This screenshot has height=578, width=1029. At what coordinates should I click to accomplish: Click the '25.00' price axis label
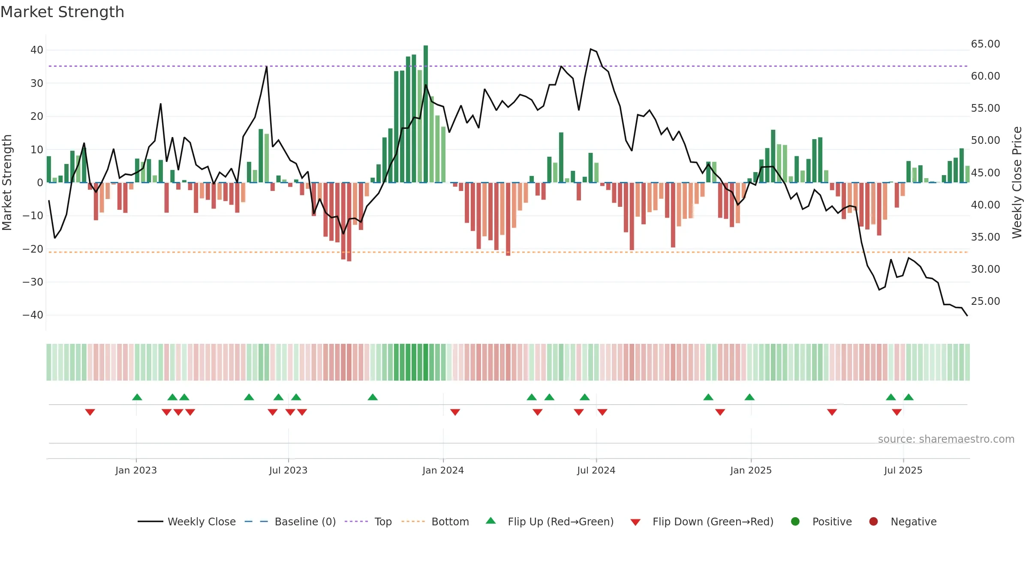pyautogui.click(x=985, y=301)
